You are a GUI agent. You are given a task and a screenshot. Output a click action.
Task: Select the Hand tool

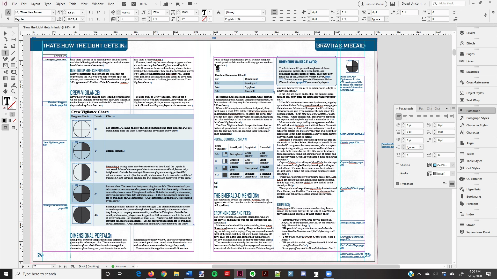click(x=5, y=91)
